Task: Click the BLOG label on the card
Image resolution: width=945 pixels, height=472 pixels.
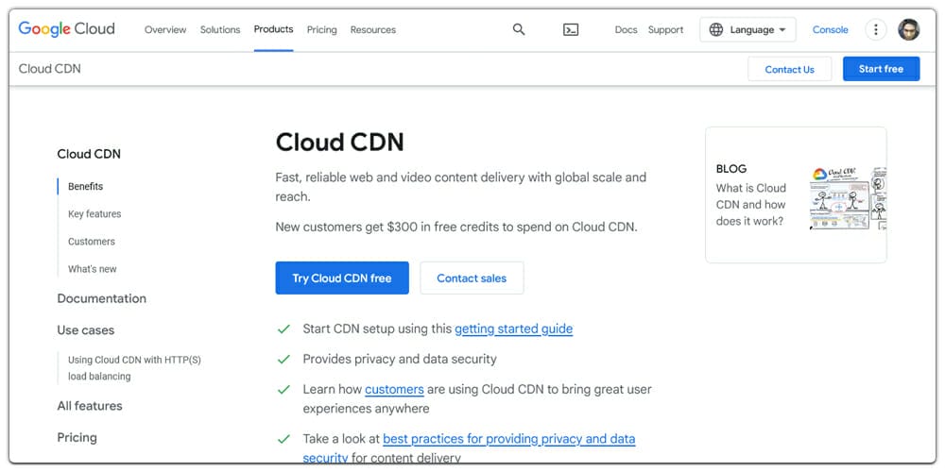Action: [731, 169]
